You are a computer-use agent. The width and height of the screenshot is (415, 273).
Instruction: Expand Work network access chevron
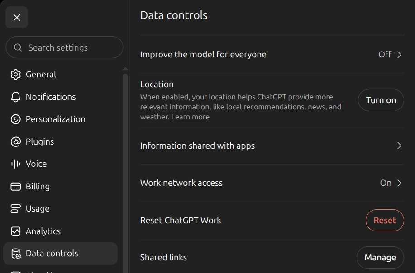399,183
